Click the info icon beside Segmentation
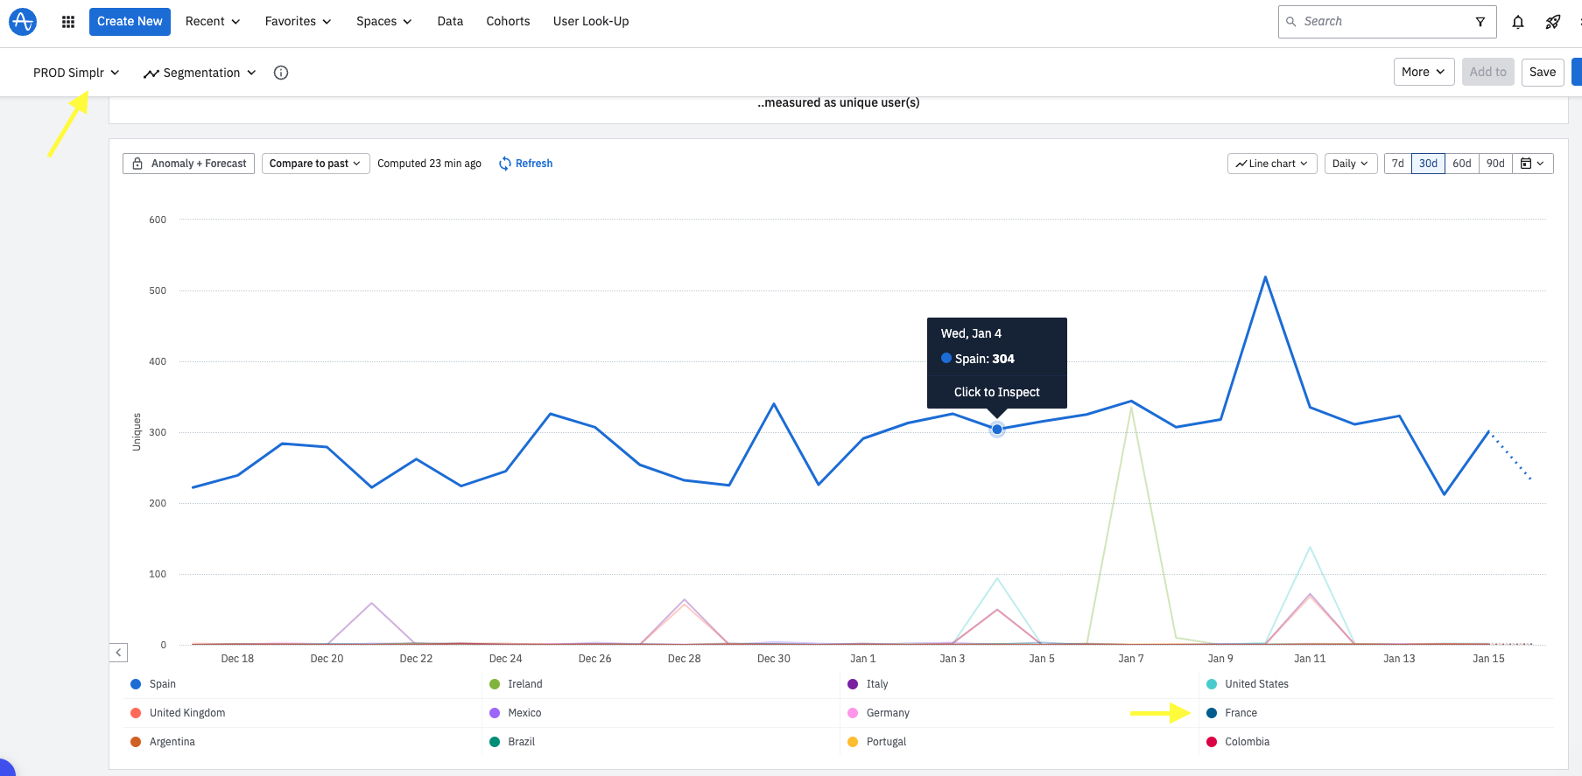The image size is (1582, 776). [x=281, y=73]
